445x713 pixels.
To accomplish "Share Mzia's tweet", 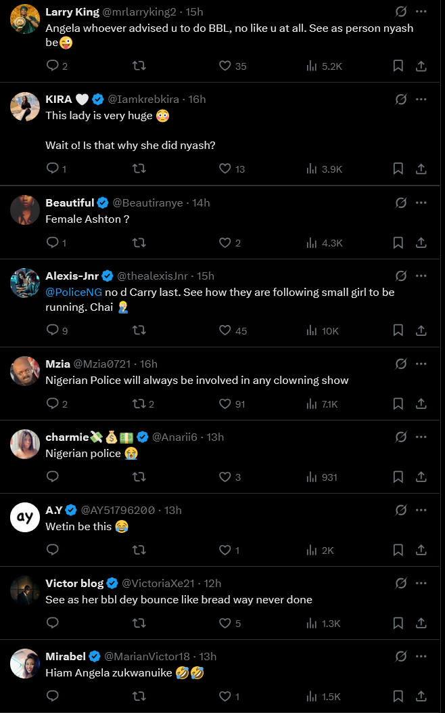I will pos(421,404).
